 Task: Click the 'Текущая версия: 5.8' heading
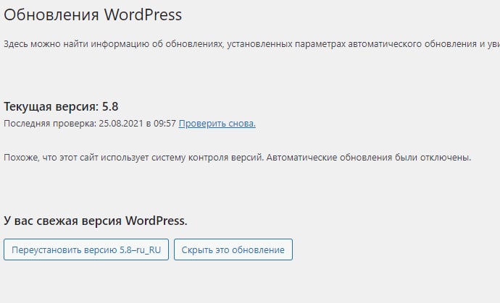[x=61, y=106]
